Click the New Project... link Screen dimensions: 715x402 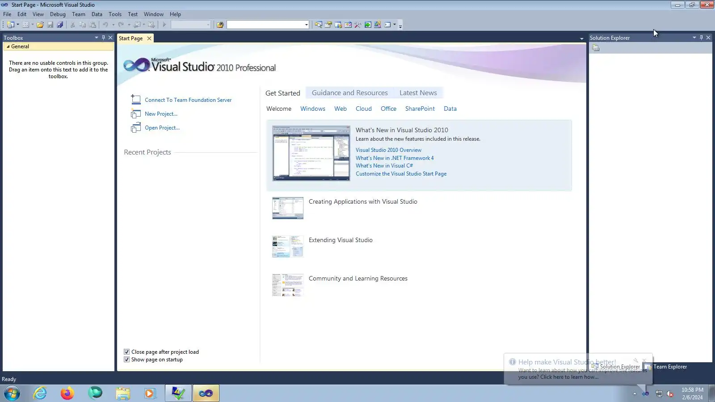click(x=161, y=114)
